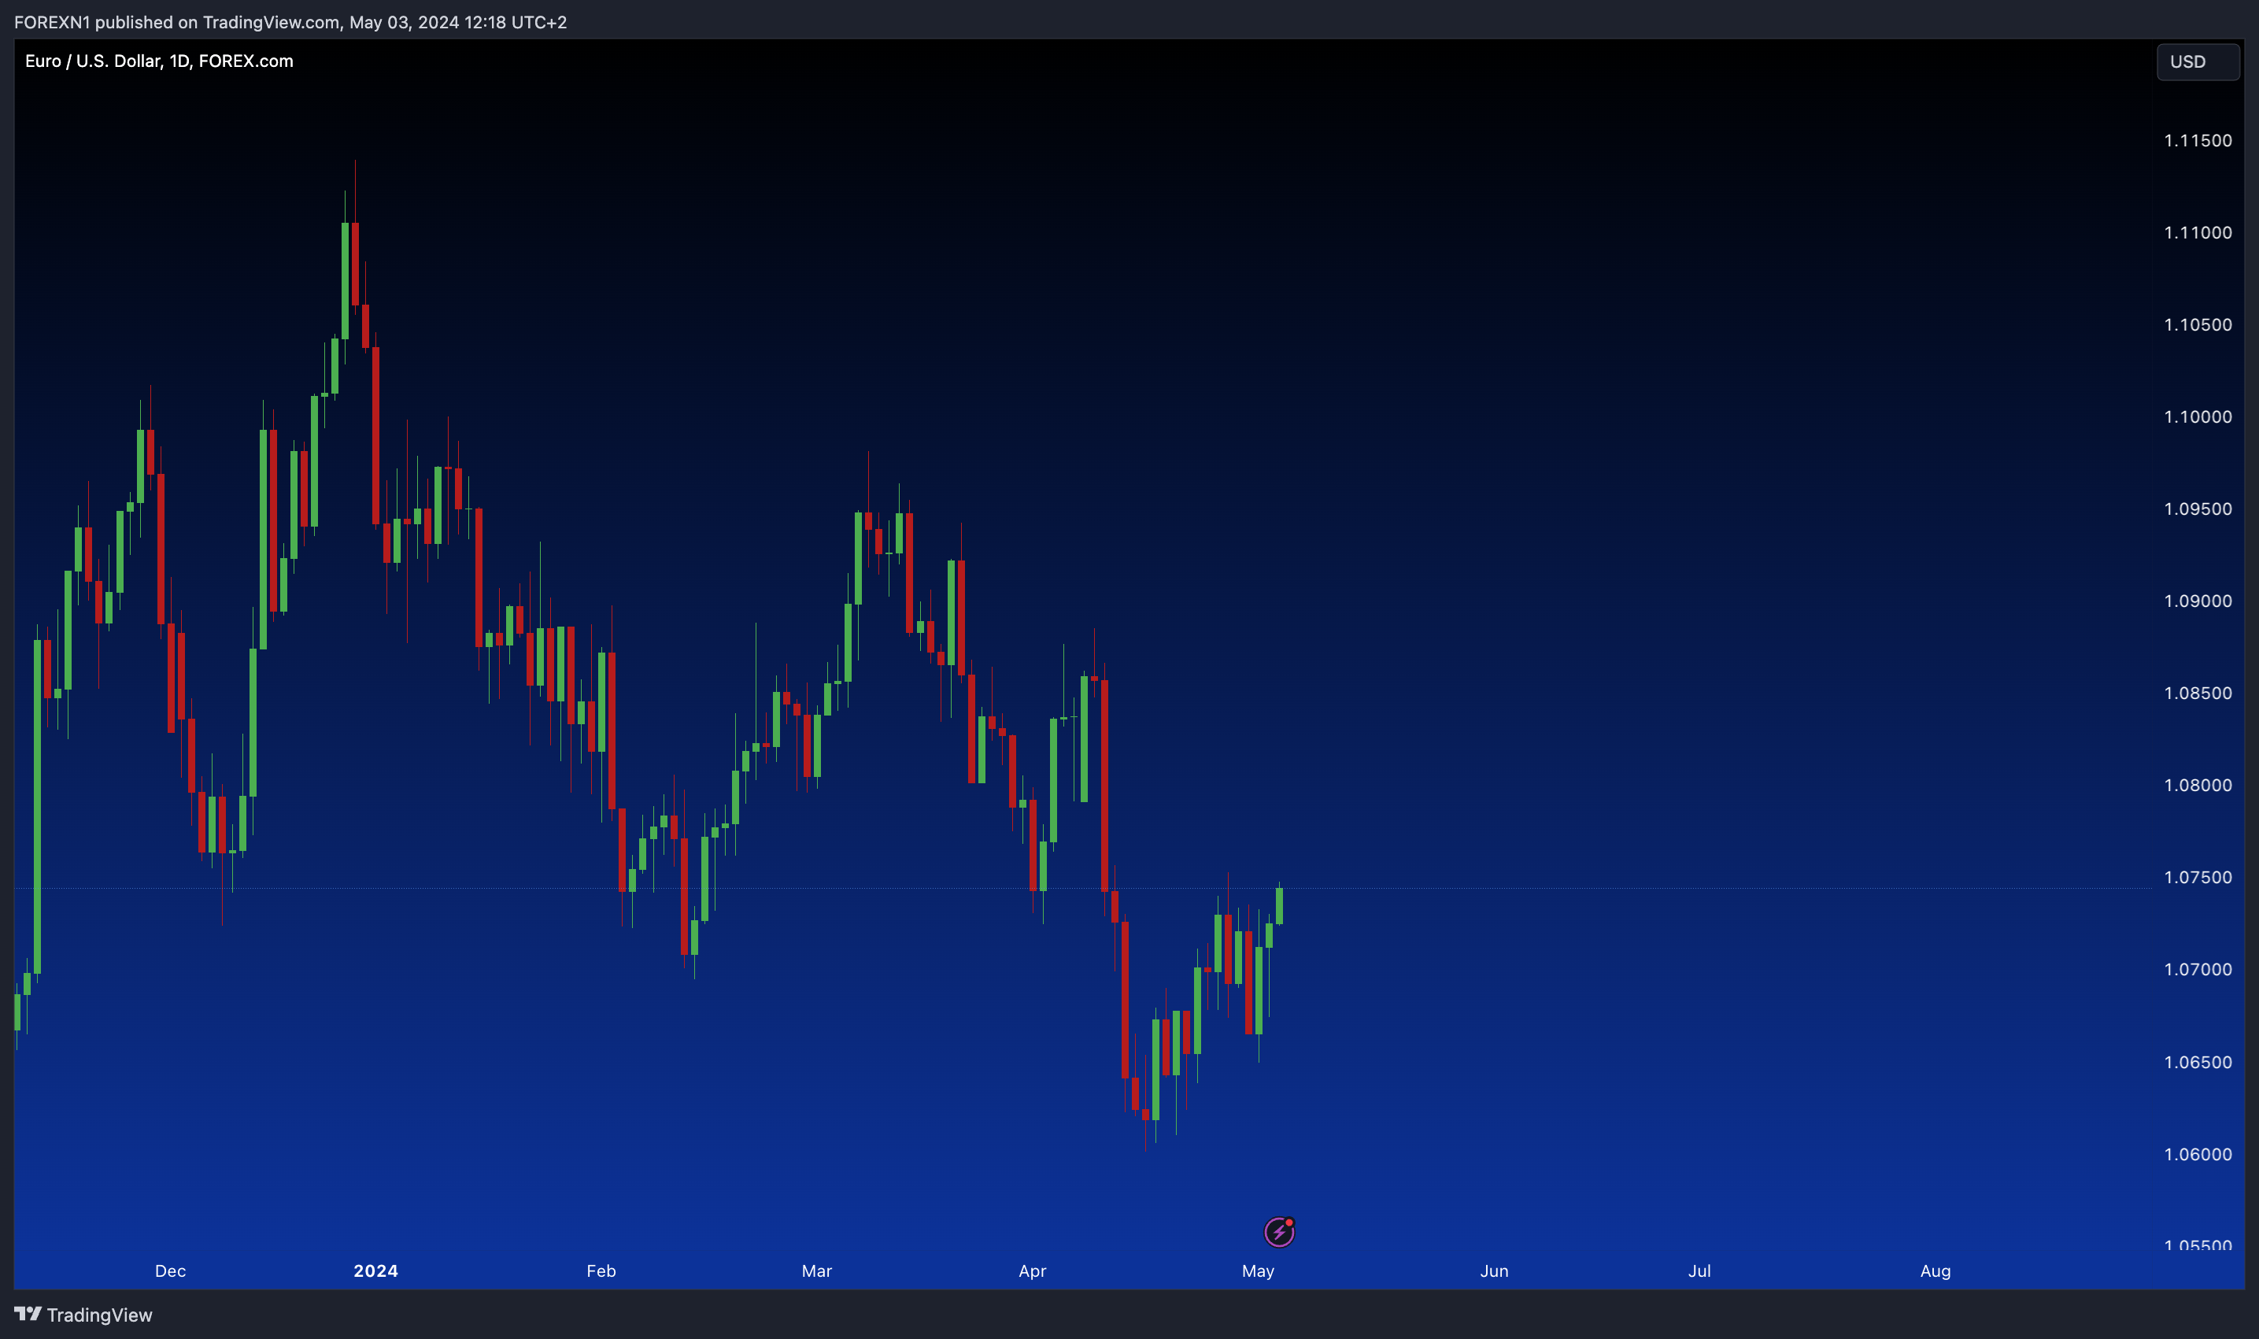This screenshot has height=1339, width=2259.
Task: Click the Apr label on time axis
Action: tap(1032, 1271)
